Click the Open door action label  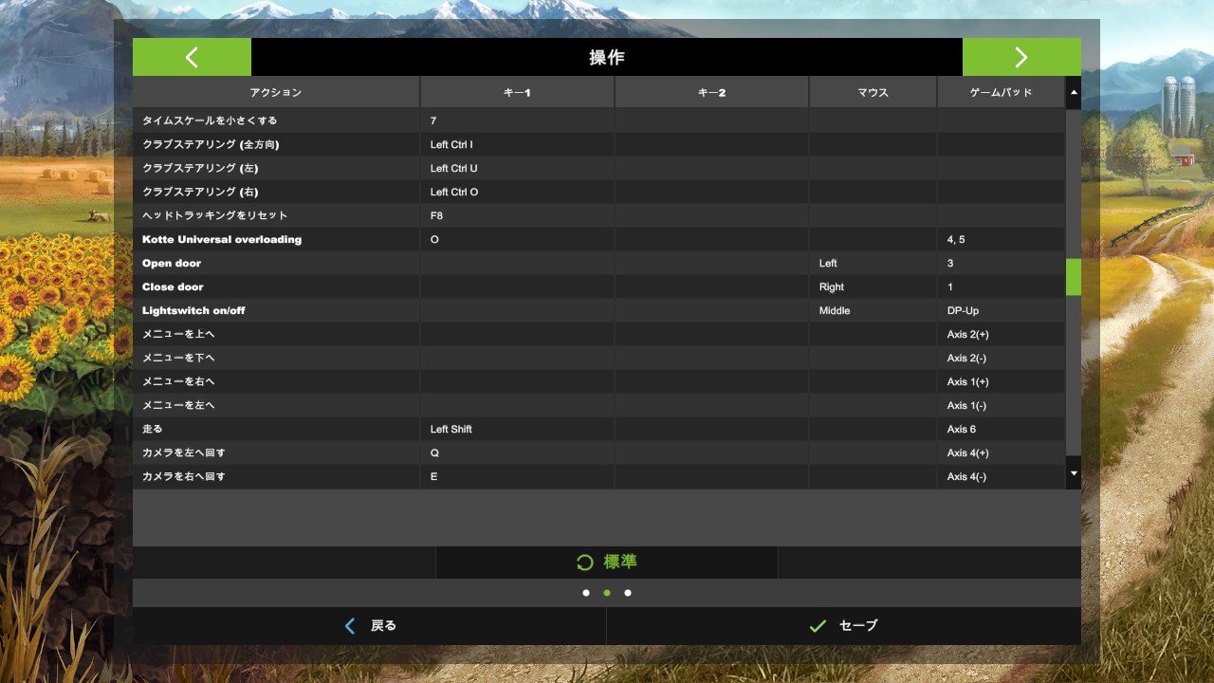point(172,263)
